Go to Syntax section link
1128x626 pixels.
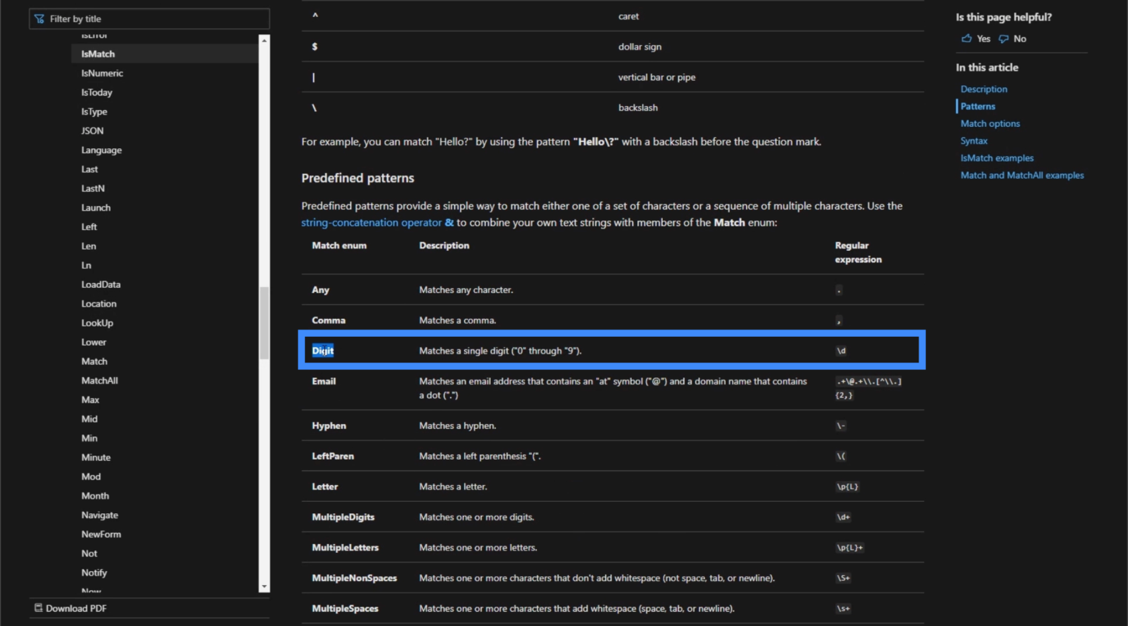click(x=974, y=141)
